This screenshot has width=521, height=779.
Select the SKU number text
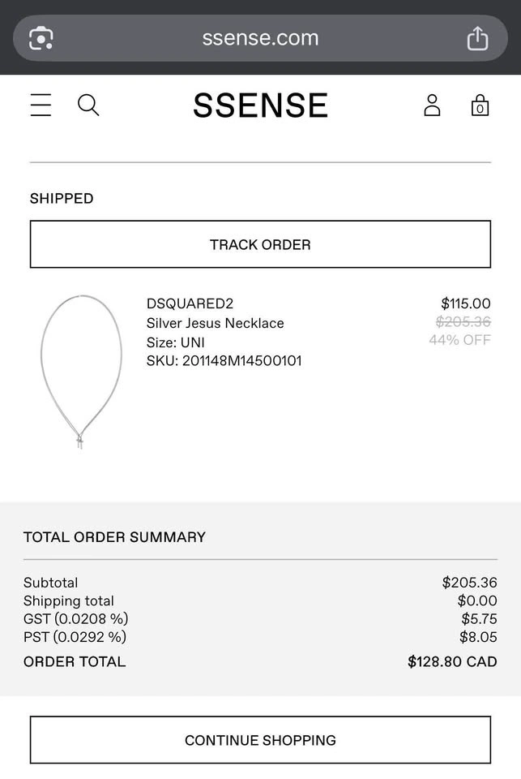coord(224,361)
